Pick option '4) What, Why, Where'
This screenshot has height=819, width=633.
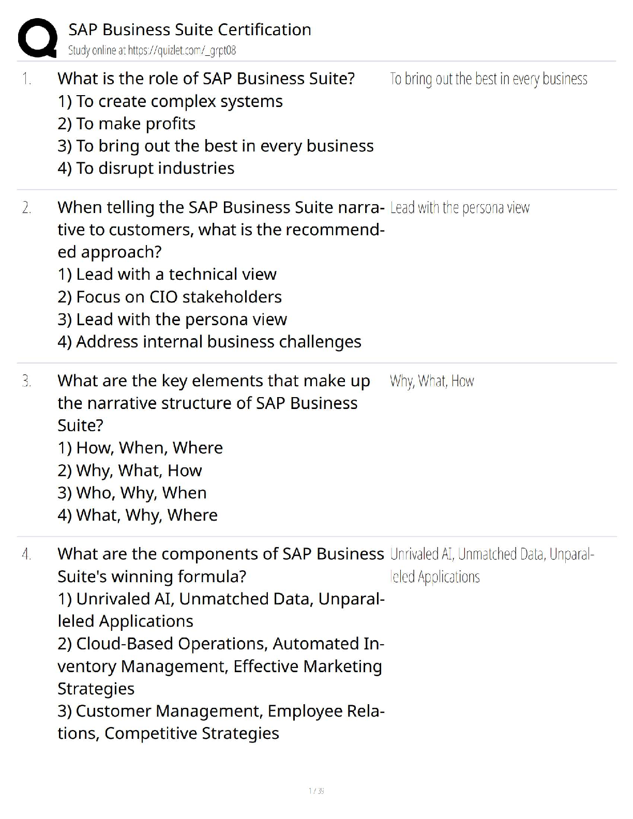coord(138,515)
